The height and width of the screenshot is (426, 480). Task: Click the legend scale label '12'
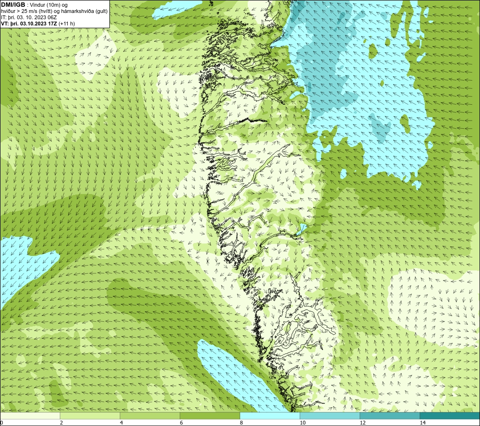coord(362,423)
